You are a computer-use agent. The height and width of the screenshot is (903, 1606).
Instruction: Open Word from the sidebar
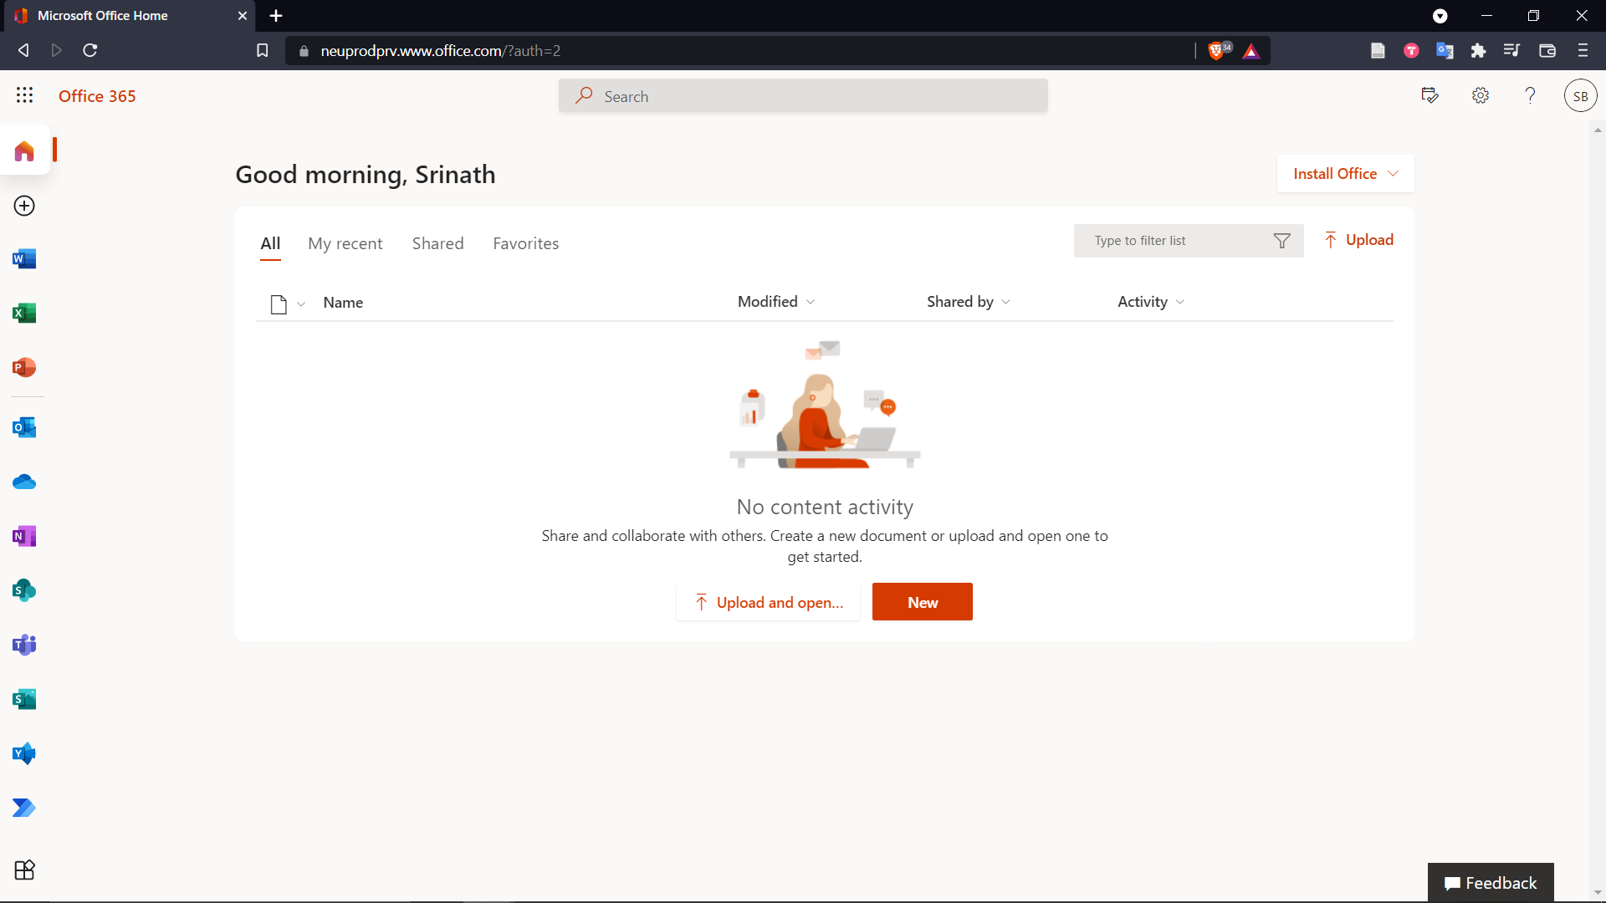(x=24, y=259)
